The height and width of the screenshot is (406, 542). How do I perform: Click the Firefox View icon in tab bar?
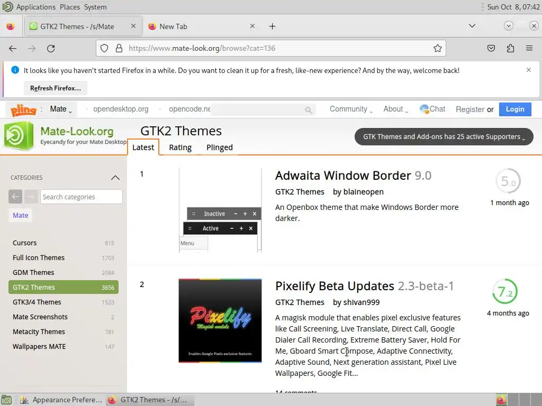11,26
